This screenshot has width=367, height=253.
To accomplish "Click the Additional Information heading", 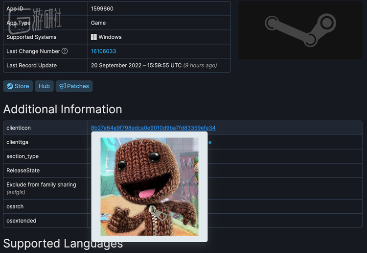I will click(x=63, y=109).
